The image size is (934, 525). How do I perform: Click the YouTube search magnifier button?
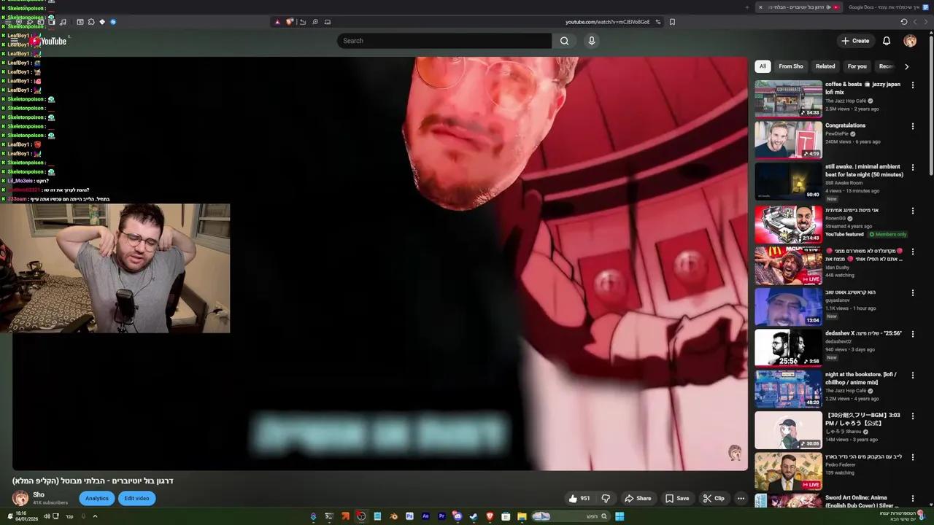pos(564,41)
